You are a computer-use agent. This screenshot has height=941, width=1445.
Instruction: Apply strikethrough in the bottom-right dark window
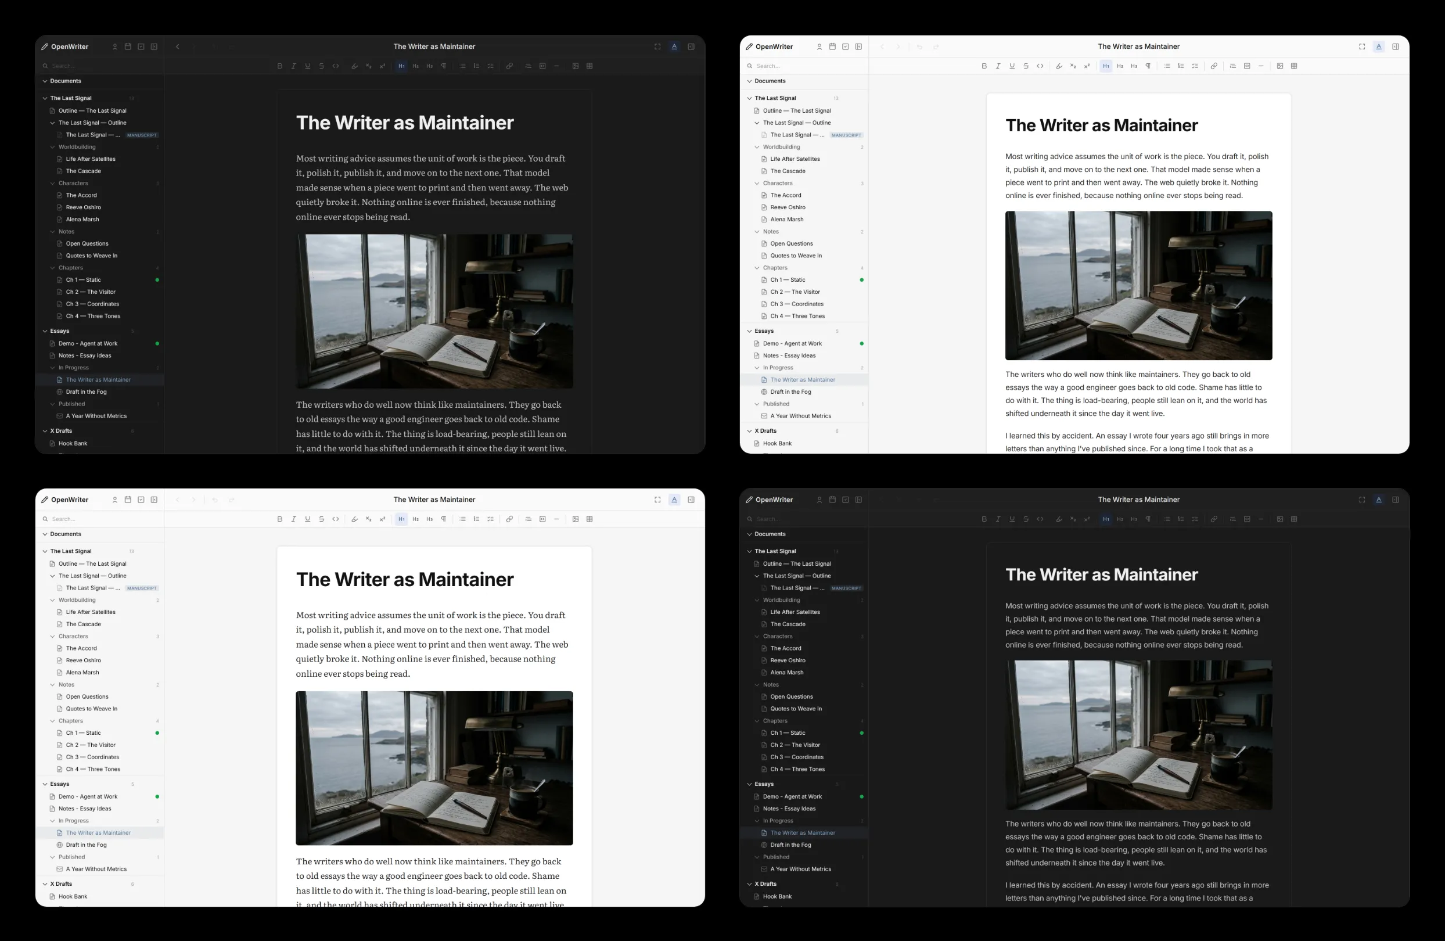click(x=1026, y=519)
